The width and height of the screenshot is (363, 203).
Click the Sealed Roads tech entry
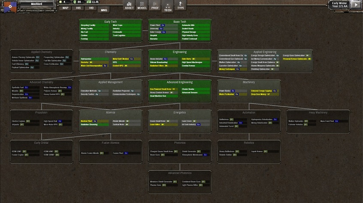pyautogui.click(x=196, y=29)
